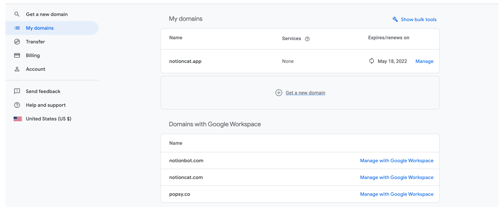The height and width of the screenshot is (207, 500).
Task: Click the Transfer arrows icon
Action: (17, 42)
